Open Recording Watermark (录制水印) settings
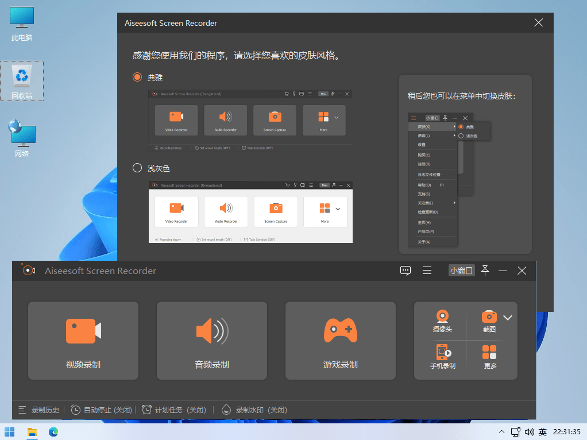The height and width of the screenshot is (440, 587). [254, 410]
